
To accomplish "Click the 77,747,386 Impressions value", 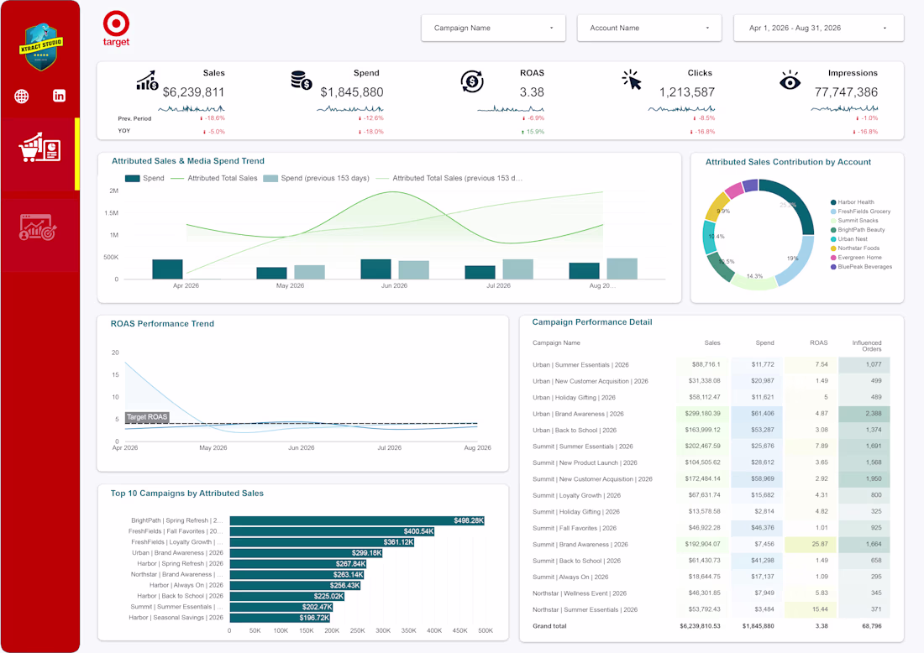I will [846, 92].
